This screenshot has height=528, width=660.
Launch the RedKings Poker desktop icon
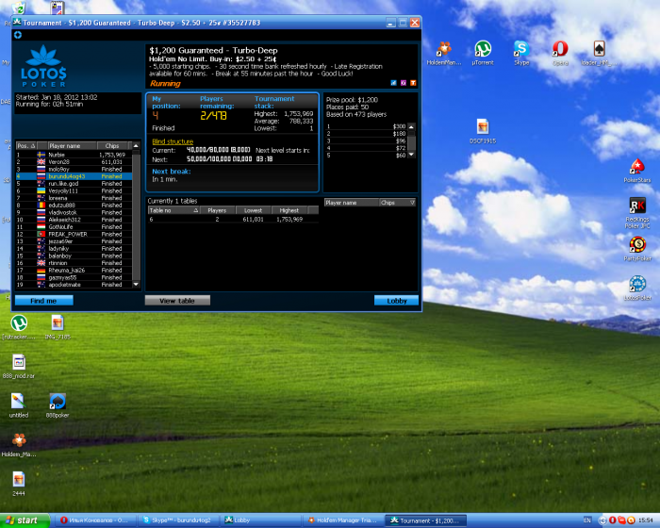[x=637, y=206]
